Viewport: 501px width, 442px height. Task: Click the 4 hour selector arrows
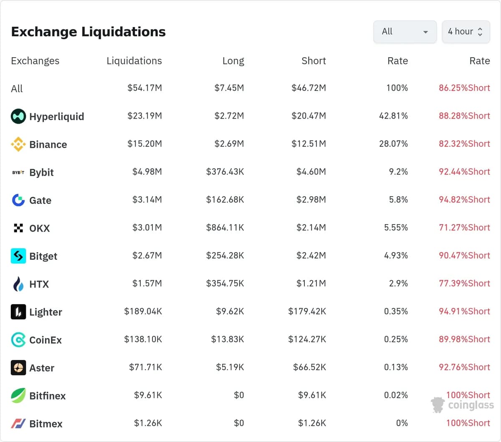click(x=480, y=32)
